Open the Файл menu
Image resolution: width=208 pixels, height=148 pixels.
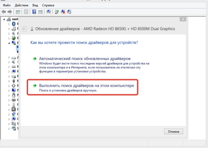(7, 5)
